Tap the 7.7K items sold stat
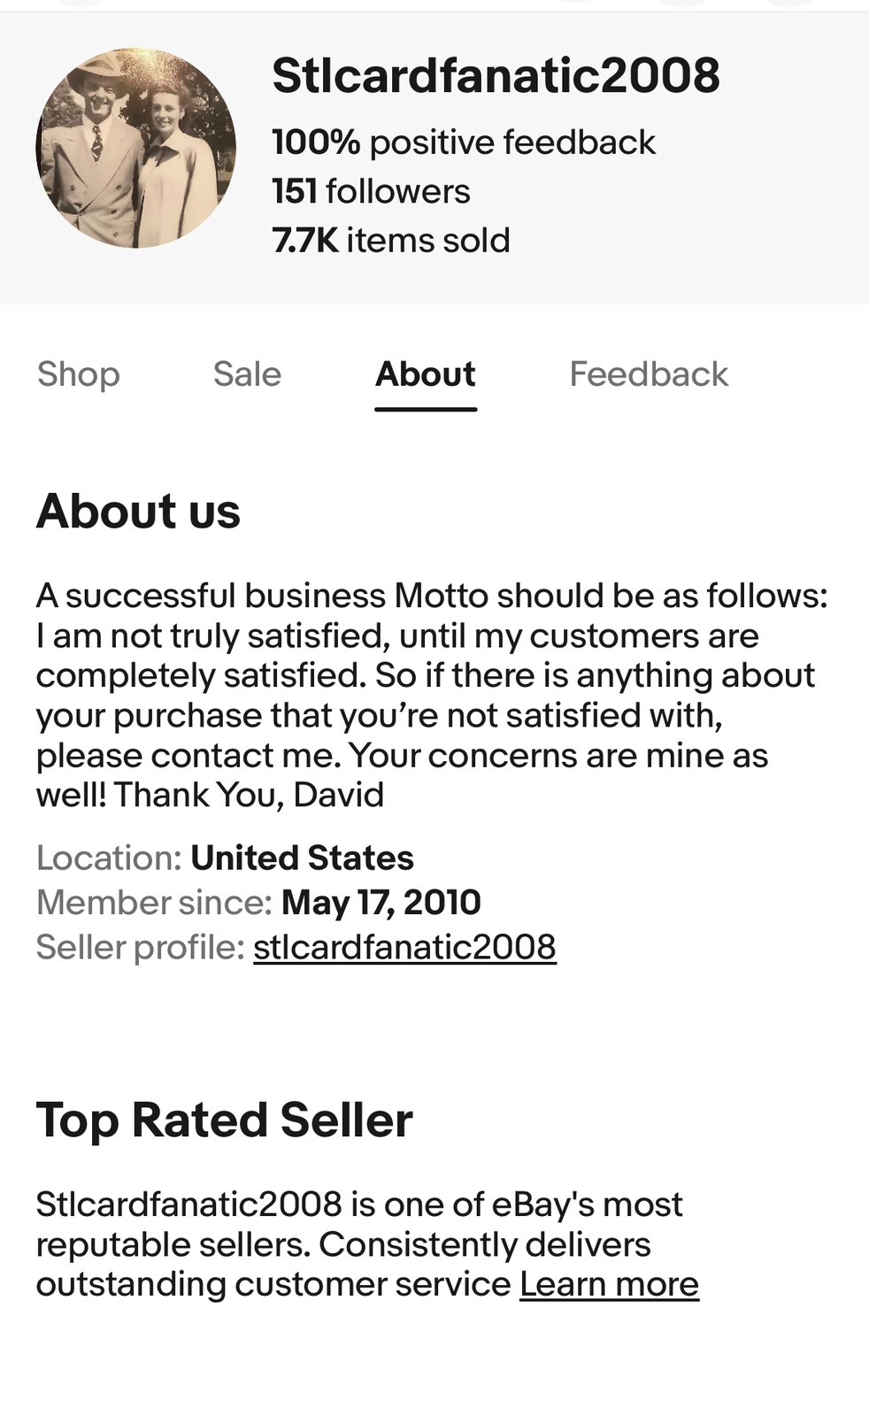869x1416 pixels. pyautogui.click(x=391, y=241)
